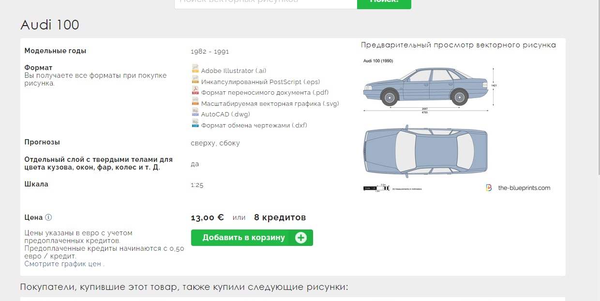Select the да value for separate layer
The height and width of the screenshot is (301, 600).
tap(195, 164)
